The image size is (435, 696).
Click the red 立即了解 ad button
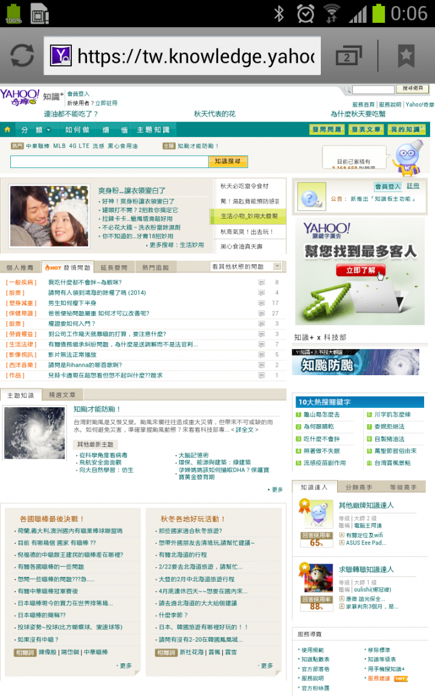point(360,270)
